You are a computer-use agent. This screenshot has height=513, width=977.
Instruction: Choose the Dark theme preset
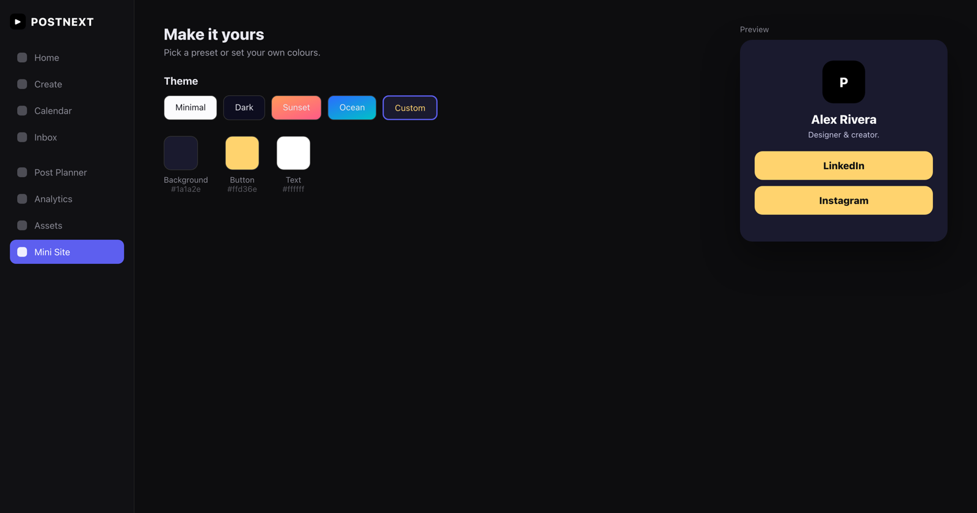coord(244,107)
